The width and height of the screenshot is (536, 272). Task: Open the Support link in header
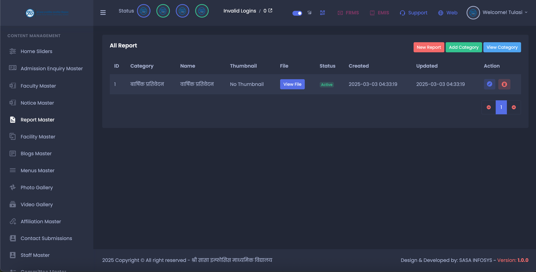(413, 12)
